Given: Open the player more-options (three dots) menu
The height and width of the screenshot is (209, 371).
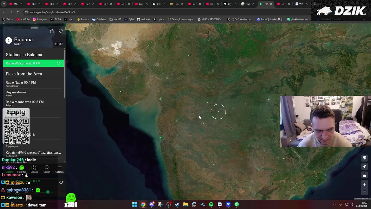Looking at the screenshot, I should click(61, 192).
